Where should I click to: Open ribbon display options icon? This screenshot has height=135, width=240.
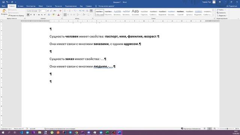220,2
